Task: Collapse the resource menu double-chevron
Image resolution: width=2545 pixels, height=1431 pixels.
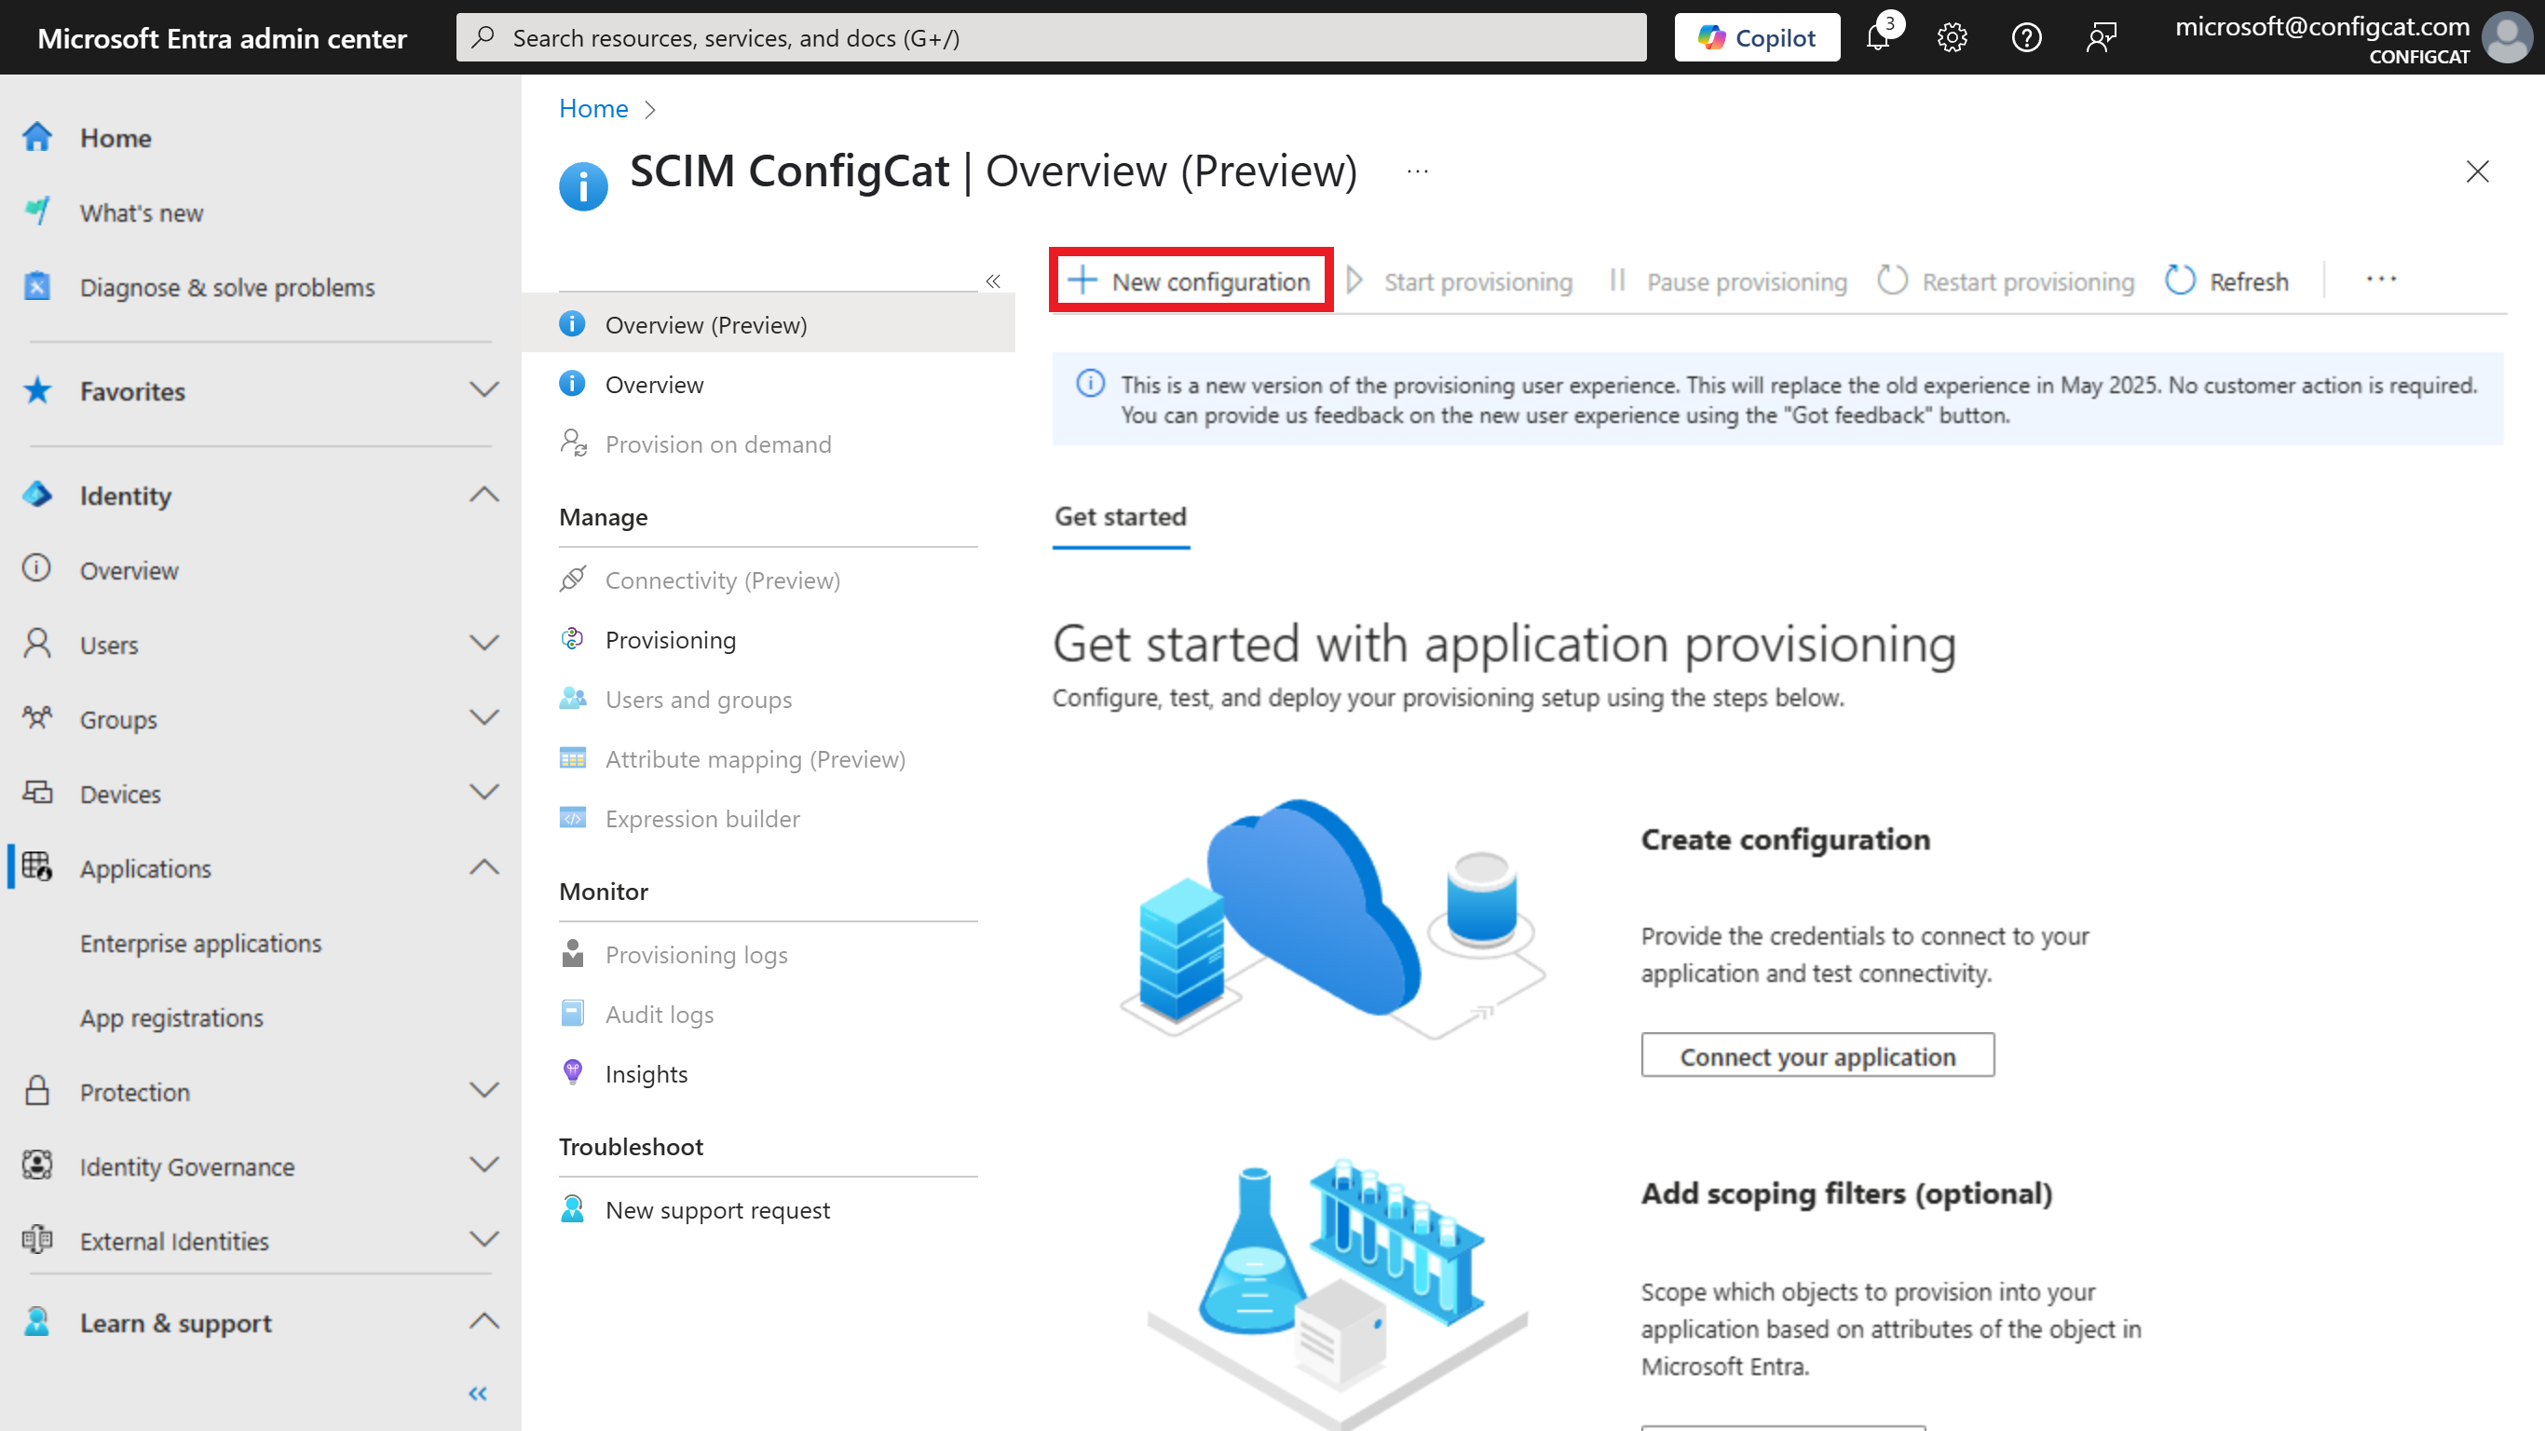Action: (x=993, y=281)
